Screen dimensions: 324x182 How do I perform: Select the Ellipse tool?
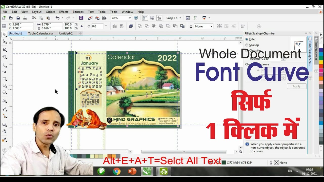(x=4, y=86)
